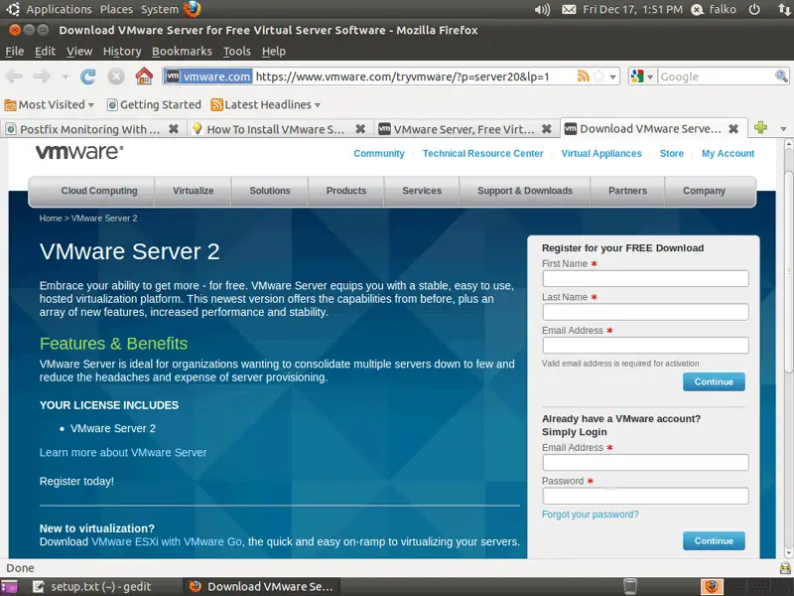Open the date and time clock
This screenshot has height=596, width=794.
pyautogui.click(x=632, y=9)
